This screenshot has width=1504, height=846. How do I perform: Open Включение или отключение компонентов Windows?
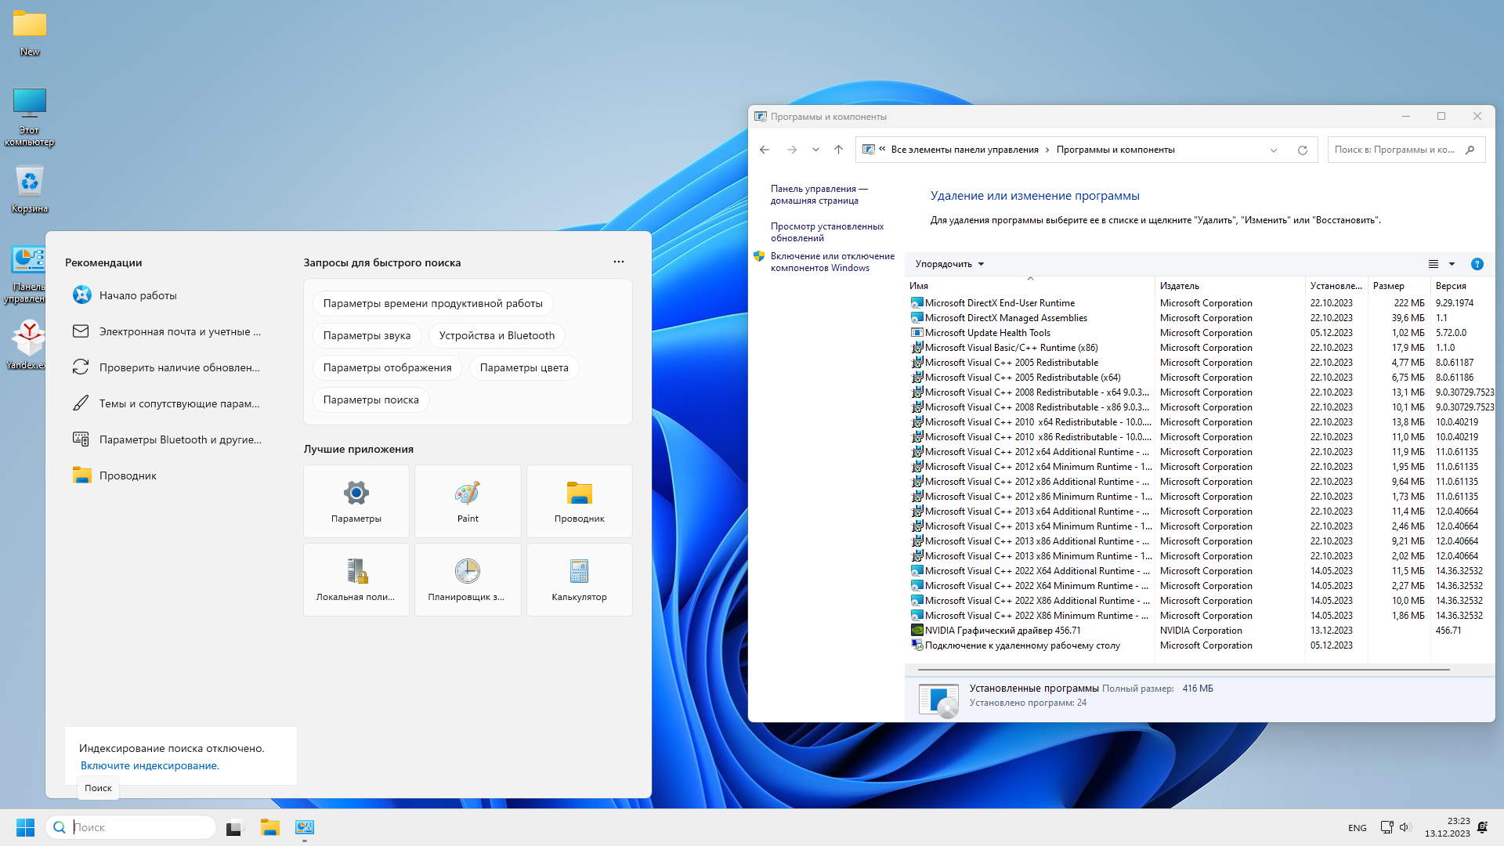click(832, 262)
